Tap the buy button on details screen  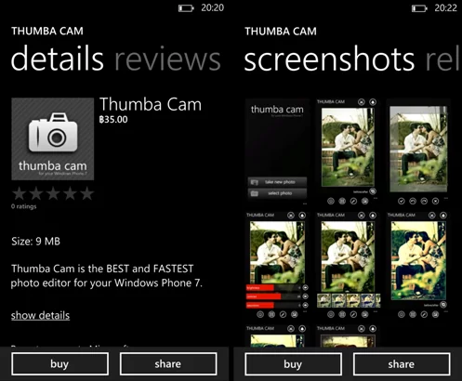click(59, 363)
